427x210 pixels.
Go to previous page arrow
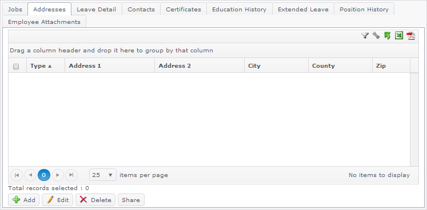30,175
